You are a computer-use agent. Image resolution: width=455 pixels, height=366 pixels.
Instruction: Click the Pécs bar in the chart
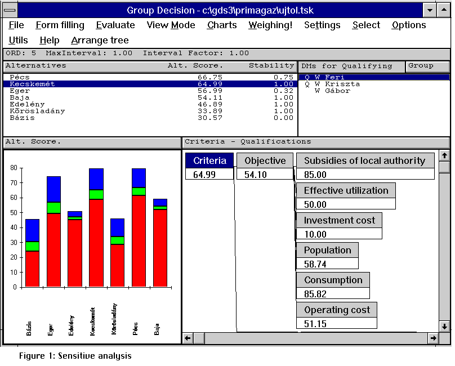pyautogui.click(x=139, y=227)
